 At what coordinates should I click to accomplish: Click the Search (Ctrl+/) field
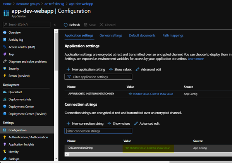[27, 24]
